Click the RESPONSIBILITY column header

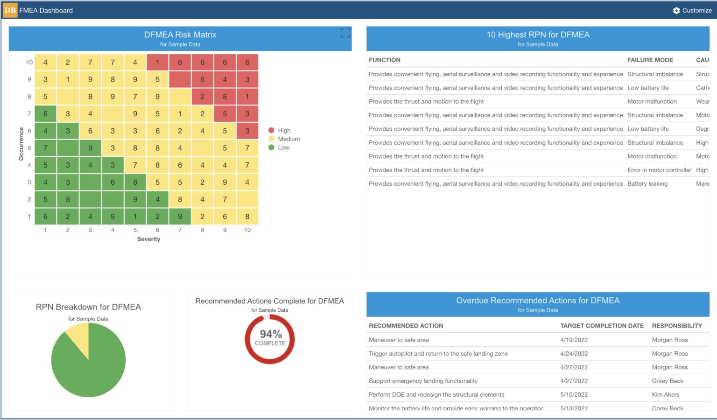point(677,325)
